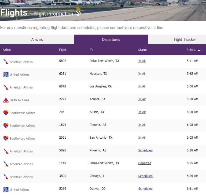Open Scheduled status for flight 5898
This screenshot has width=206, height=196.
pyautogui.click(x=145, y=150)
